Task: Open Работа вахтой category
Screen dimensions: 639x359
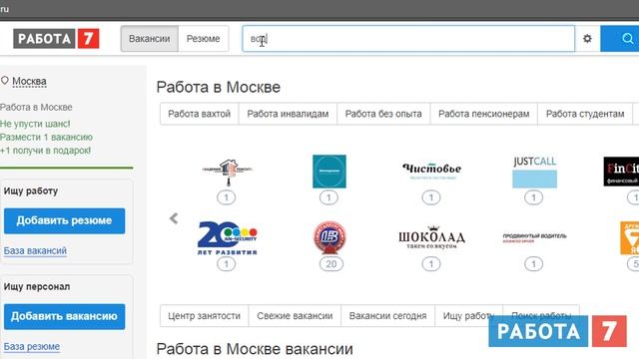Action: (200, 114)
